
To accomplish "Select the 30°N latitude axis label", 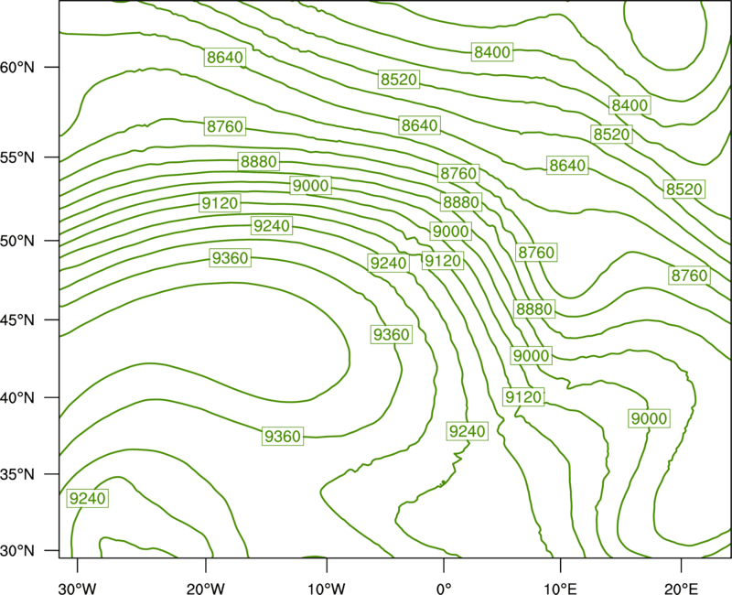I will (x=17, y=551).
